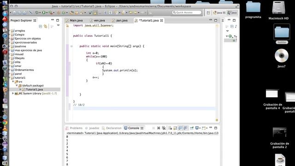Viewport: 295px width, 166px height.
Task: Collapse all in Project Explorer
Action: [40, 27]
